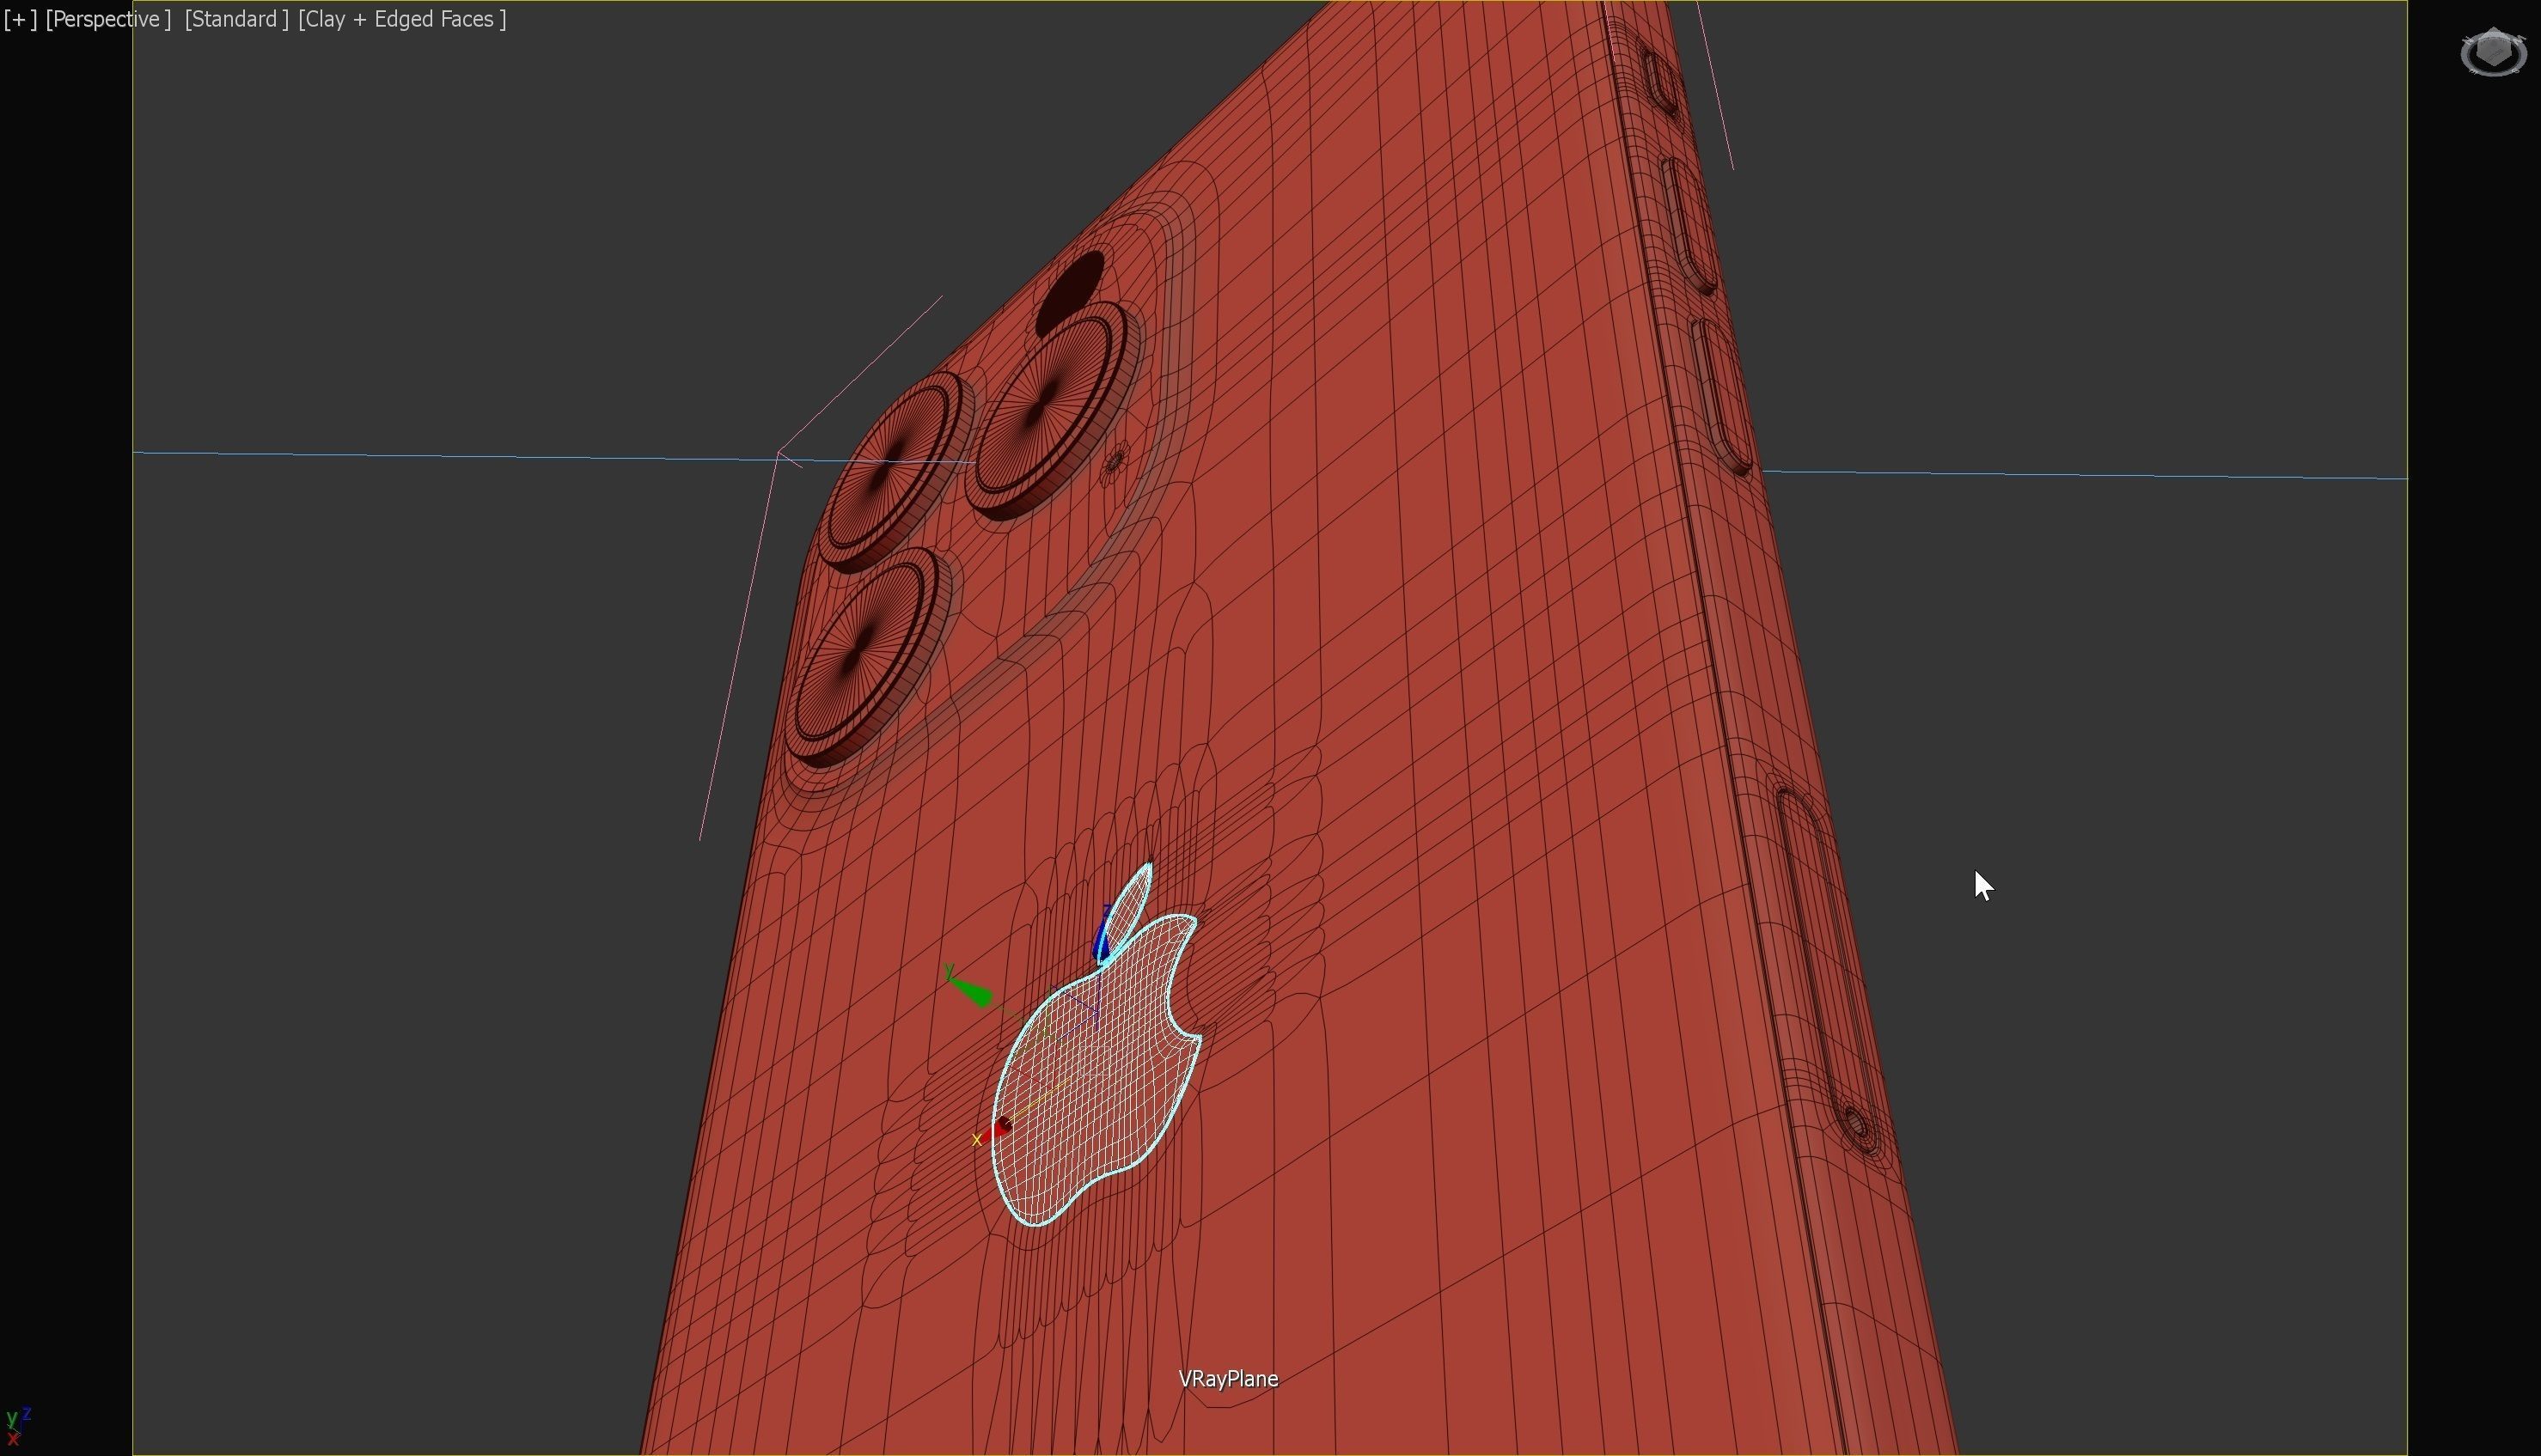Click the single camera lens below the pair

point(866,655)
